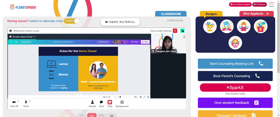The image size is (280, 117).
Task: Switch to the CLASSROOM tab
Action: click(x=171, y=14)
